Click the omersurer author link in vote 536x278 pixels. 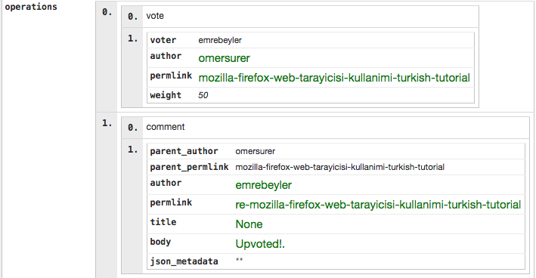pyautogui.click(x=224, y=58)
